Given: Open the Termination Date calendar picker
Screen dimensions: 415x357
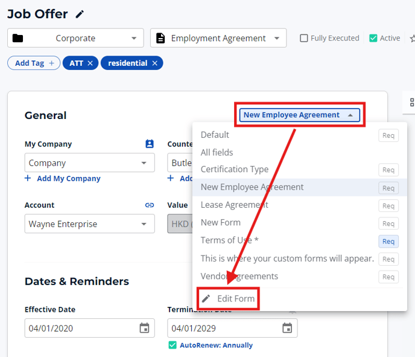Looking at the screenshot, I should pos(287,328).
